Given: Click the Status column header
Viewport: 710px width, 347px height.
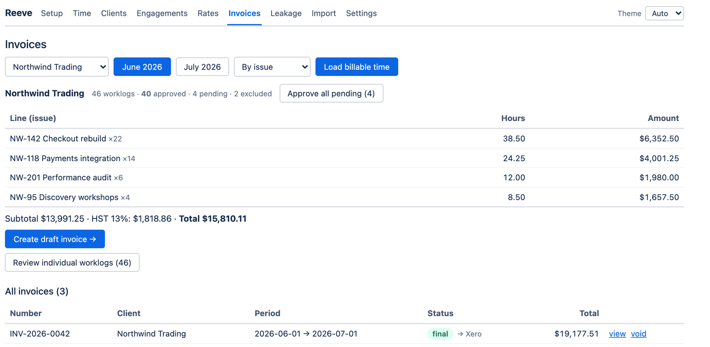Looking at the screenshot, I should 440,313.
